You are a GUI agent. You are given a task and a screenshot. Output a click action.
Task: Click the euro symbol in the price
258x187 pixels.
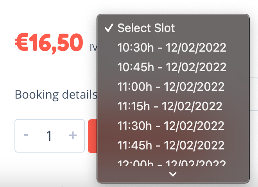21,42
